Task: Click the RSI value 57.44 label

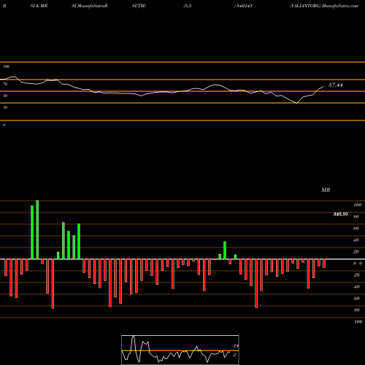Action: pos(336,85)
